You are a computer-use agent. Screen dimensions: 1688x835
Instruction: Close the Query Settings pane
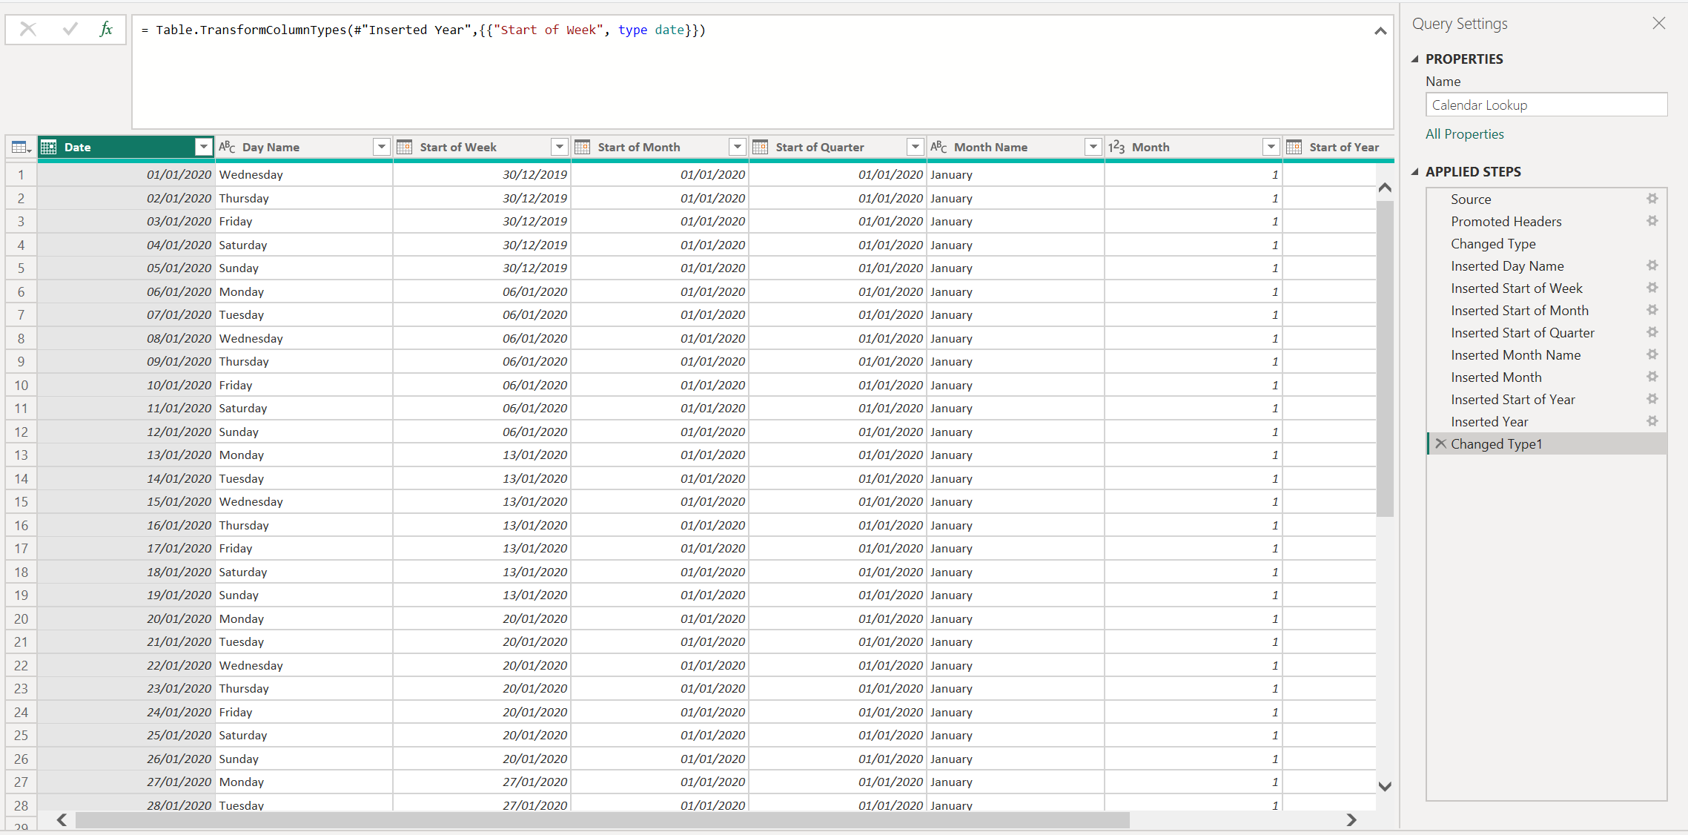(x=1658, y=23)
